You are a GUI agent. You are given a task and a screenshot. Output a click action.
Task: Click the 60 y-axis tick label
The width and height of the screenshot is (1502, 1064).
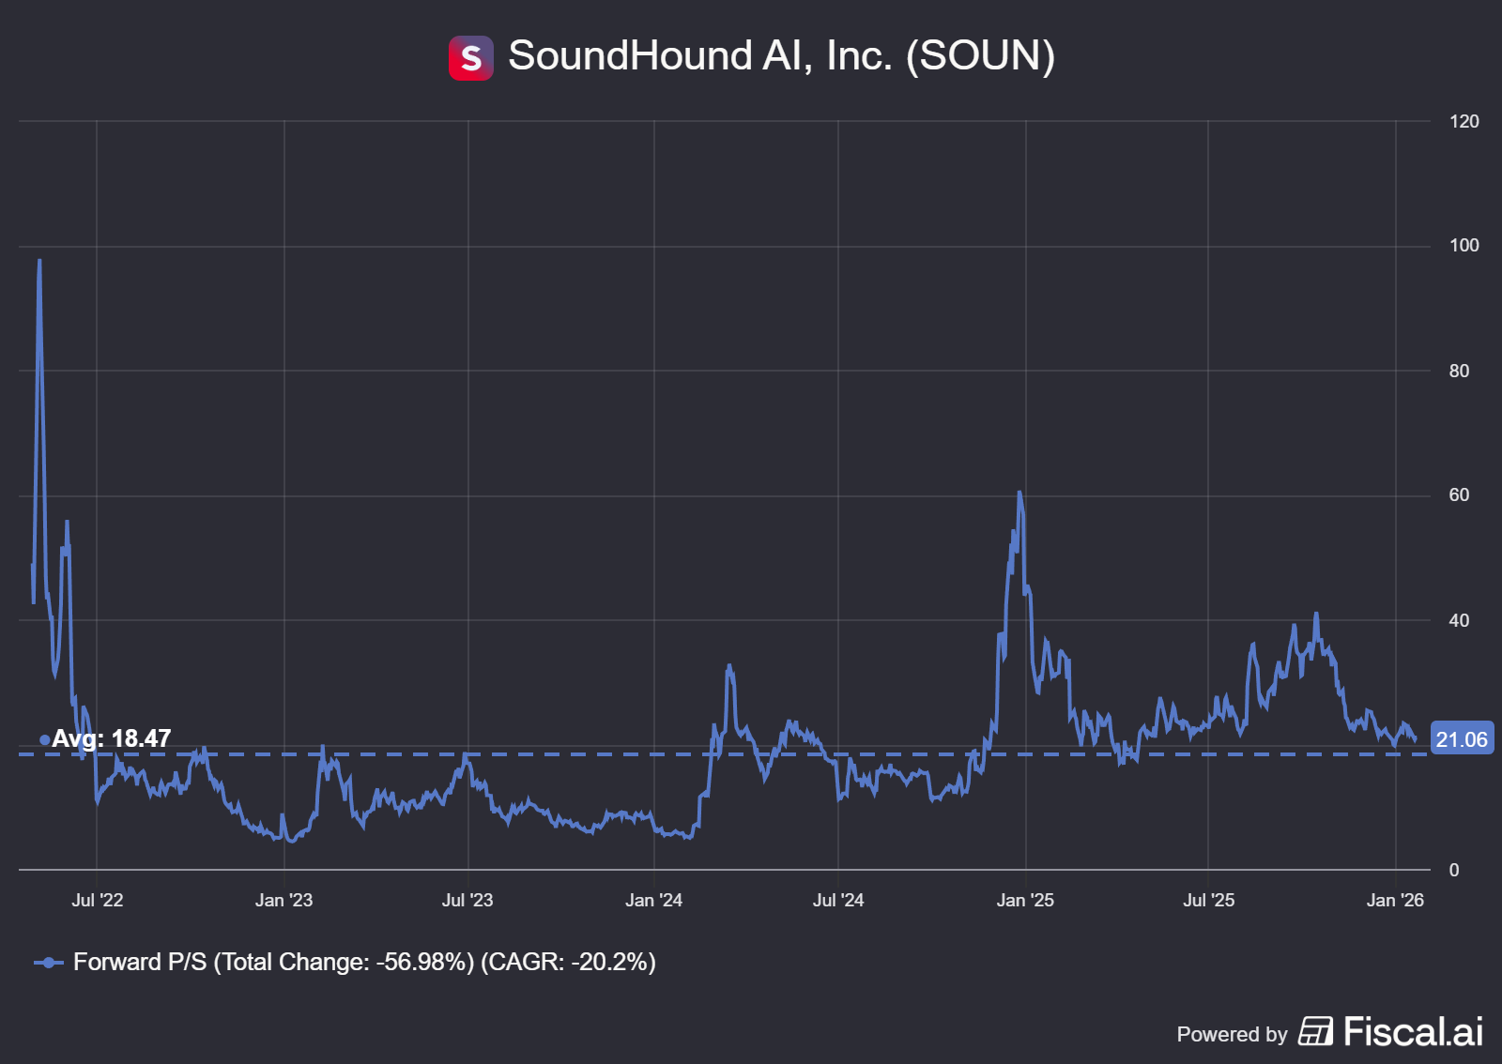click(1459, 495)
